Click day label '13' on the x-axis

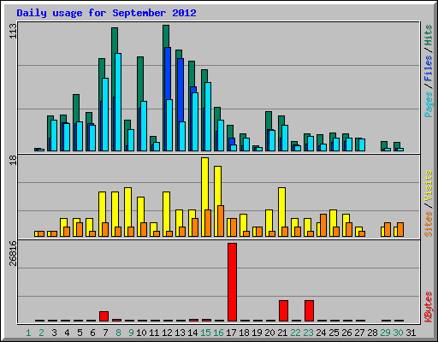click(180, 333)
